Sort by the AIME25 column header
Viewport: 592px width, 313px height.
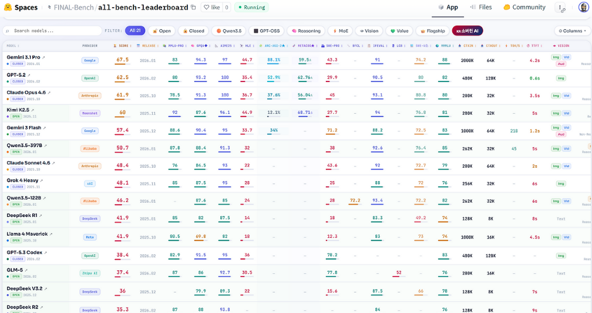[x=224, y=46]
